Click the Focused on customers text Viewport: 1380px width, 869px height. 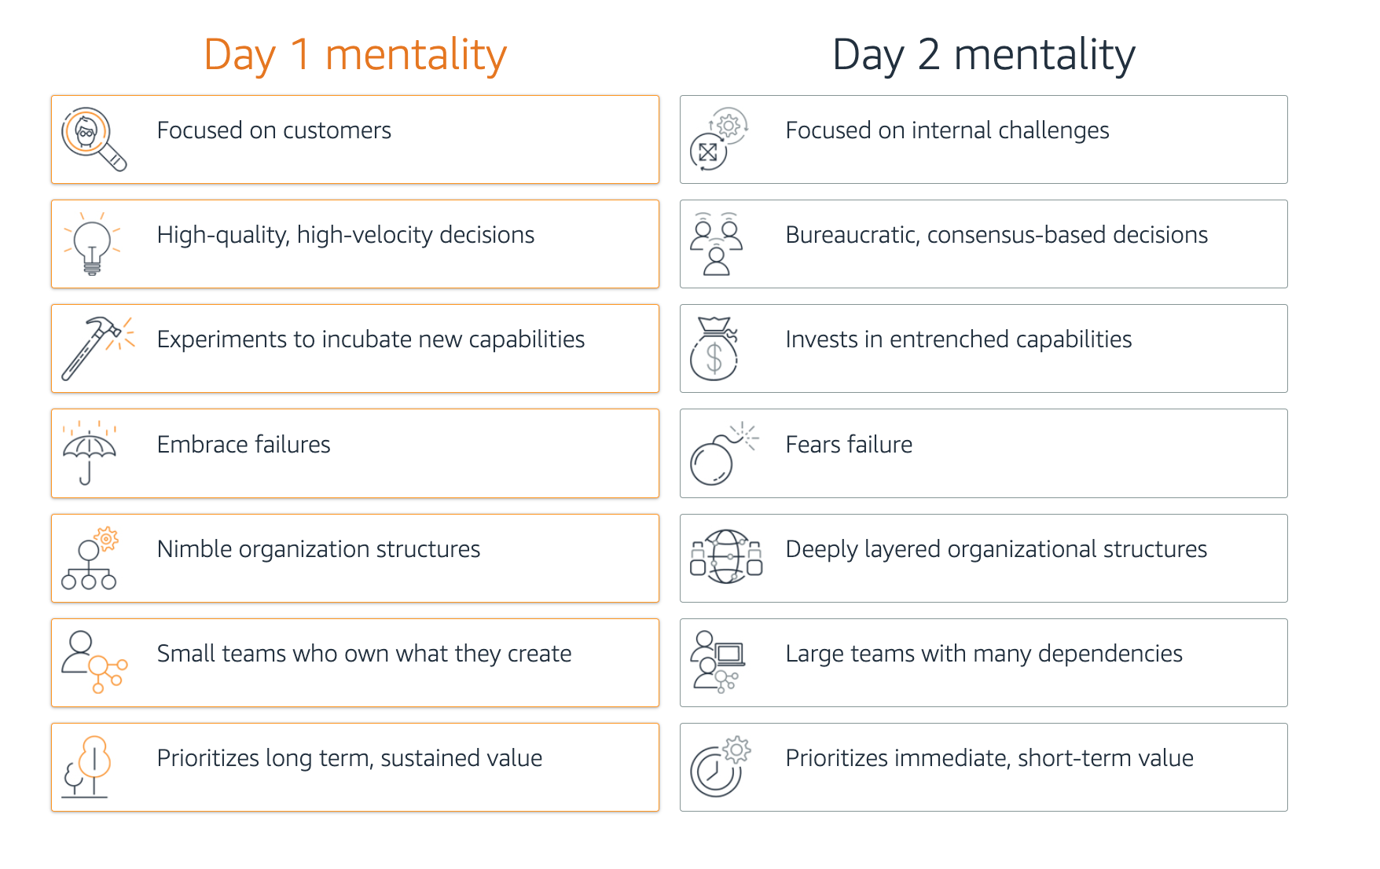[x=273, y=130]
